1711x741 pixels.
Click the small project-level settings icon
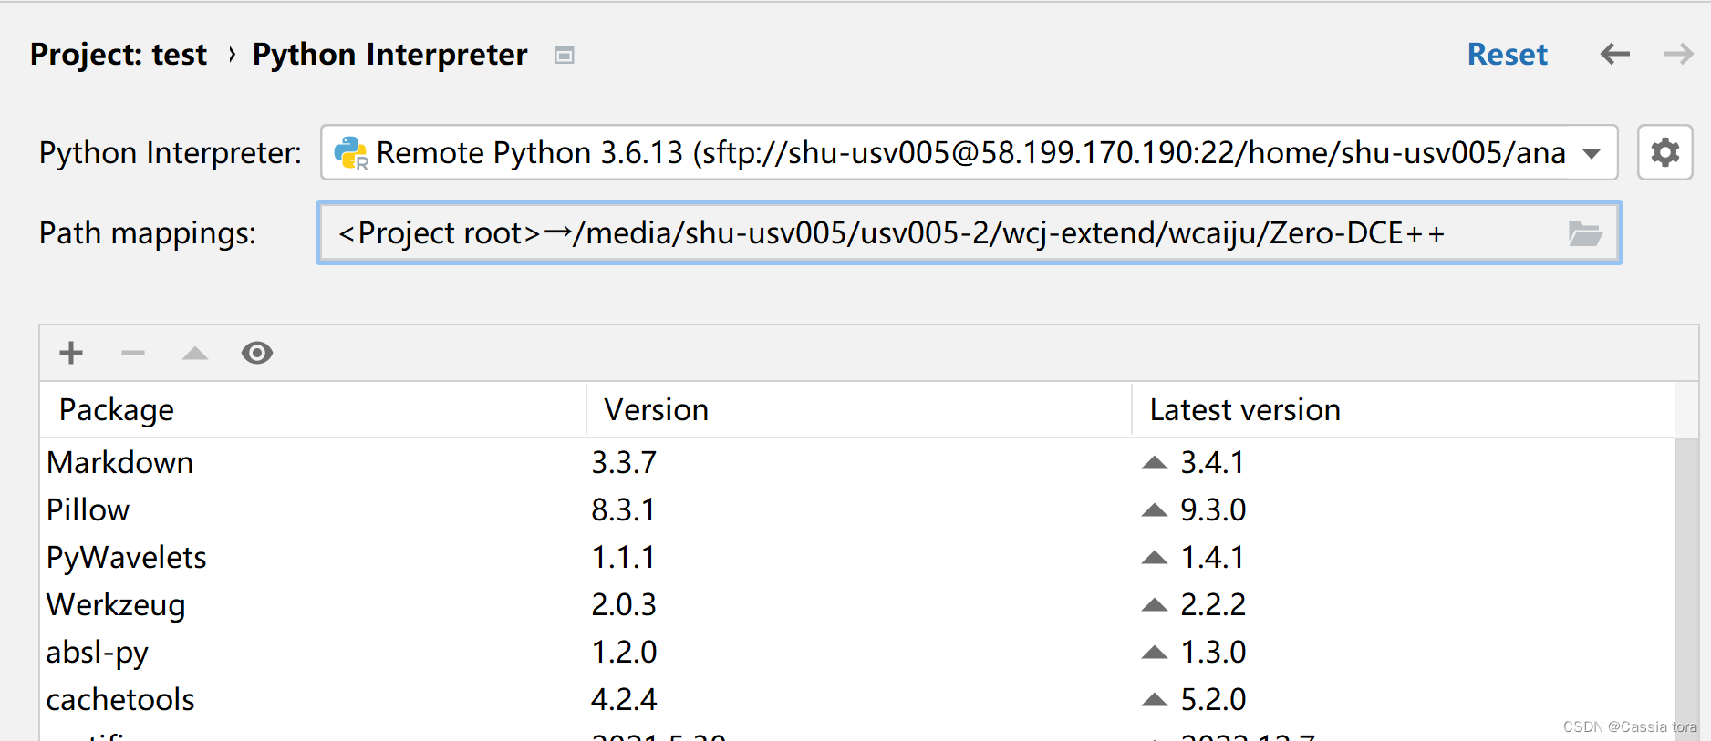pyautogui.click(x=565, y=56)
